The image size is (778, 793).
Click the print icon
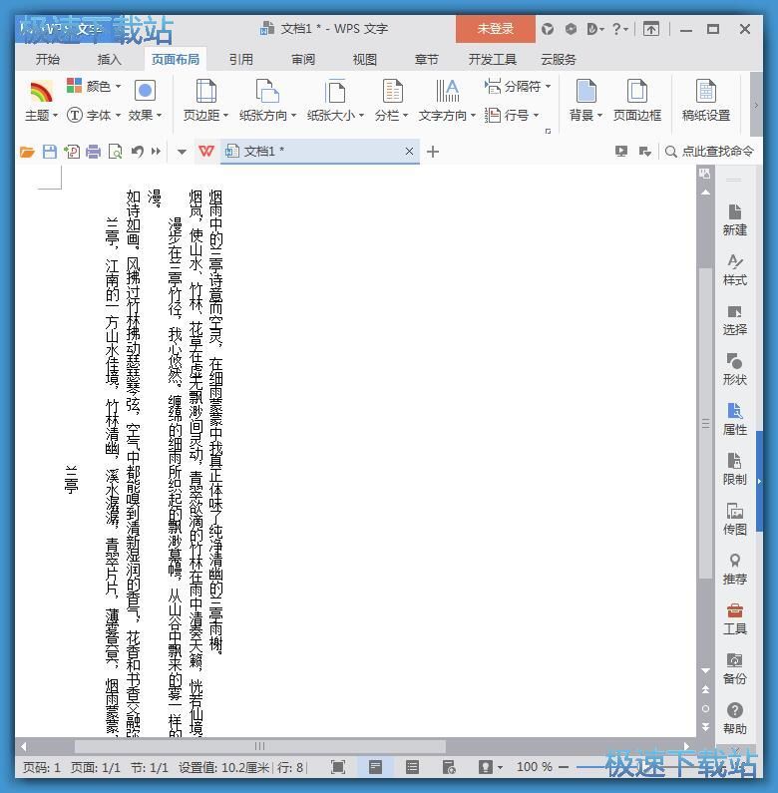pos(93,152)
